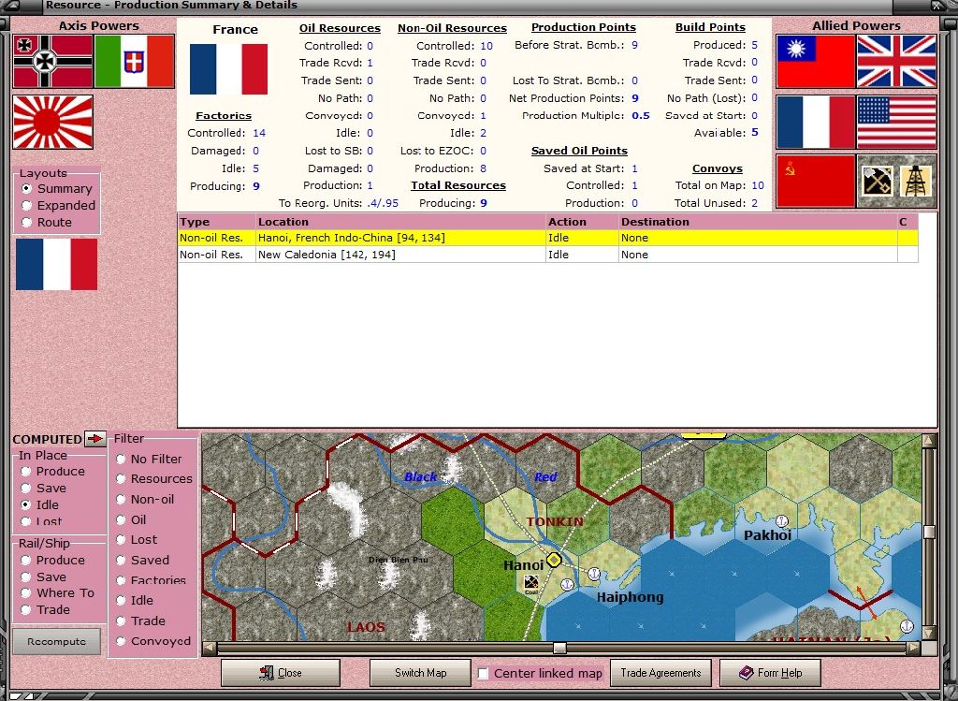
Task: Click the Japanese flag icon
Action: pyautogui.click(x=52, y=123)
